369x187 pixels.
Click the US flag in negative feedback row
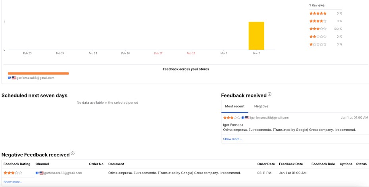click(41, 173)
